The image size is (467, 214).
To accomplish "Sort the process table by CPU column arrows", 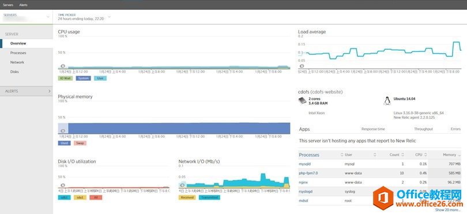I will (425, 155).
